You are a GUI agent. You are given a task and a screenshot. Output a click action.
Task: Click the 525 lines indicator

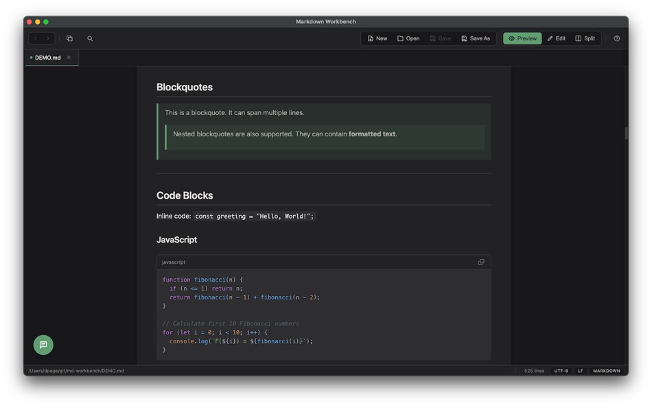[534, 370]
